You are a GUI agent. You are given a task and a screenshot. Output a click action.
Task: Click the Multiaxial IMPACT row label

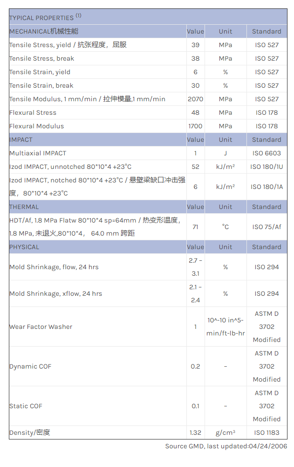tap(38, 153)
